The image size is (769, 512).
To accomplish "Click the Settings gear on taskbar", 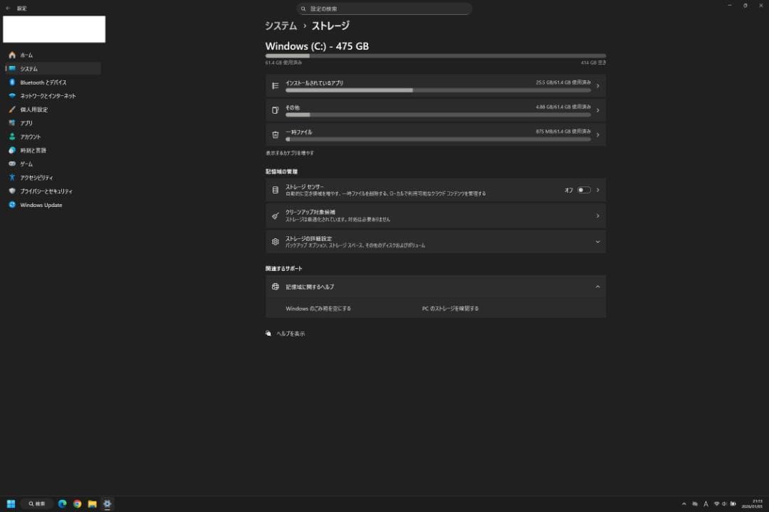I will click(107, 503).
